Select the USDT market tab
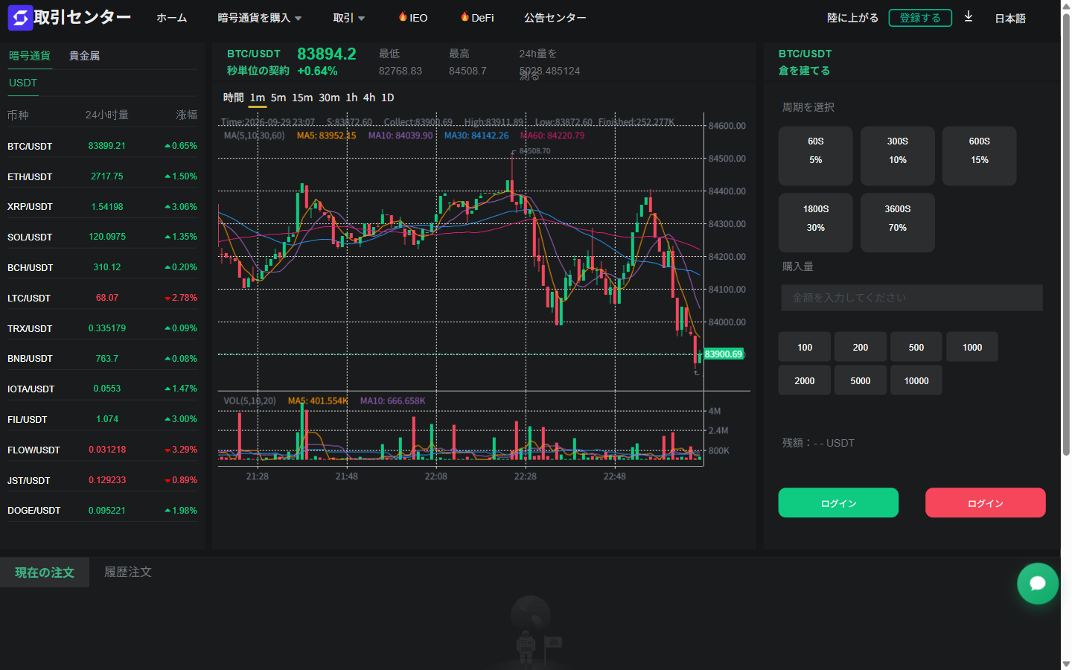The image size is (1072, 670). [x=23, y=83]
